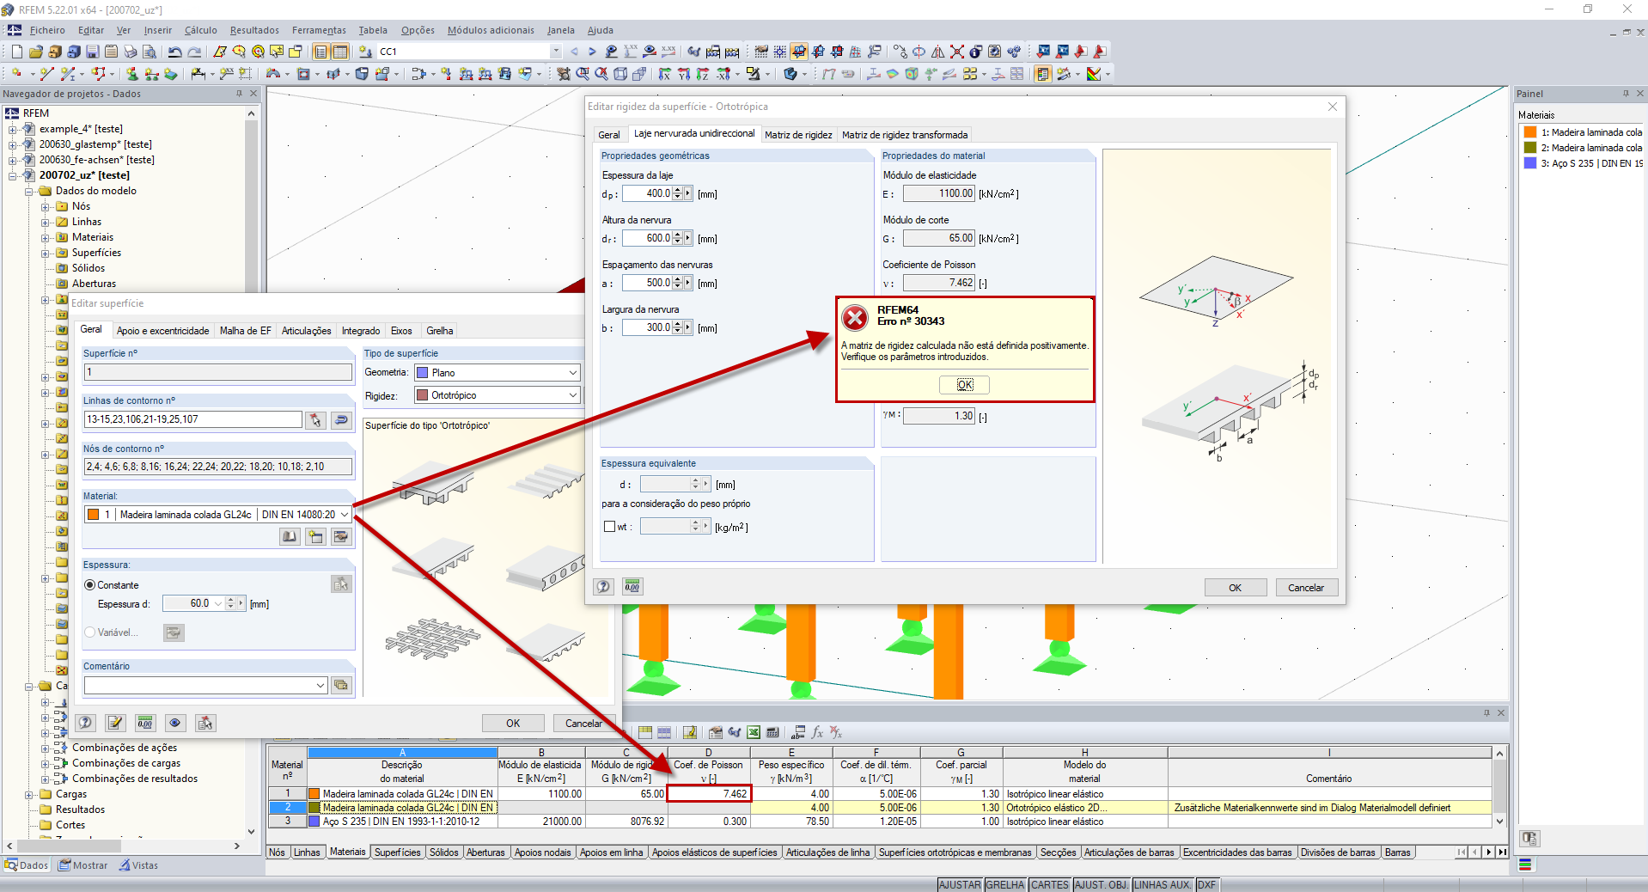Confirm the Editar superfície dialog with OK
Screen dimensions: 1648x892
(x=513, y=724)
